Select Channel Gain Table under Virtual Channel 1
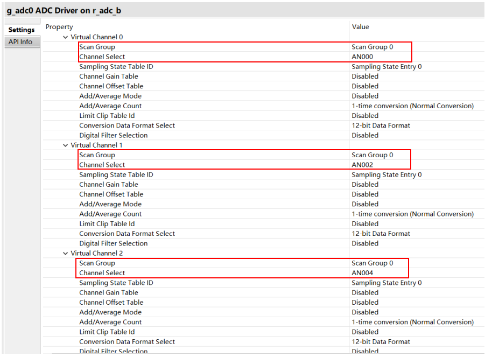The image size is (485, 357). coord(109,184)
